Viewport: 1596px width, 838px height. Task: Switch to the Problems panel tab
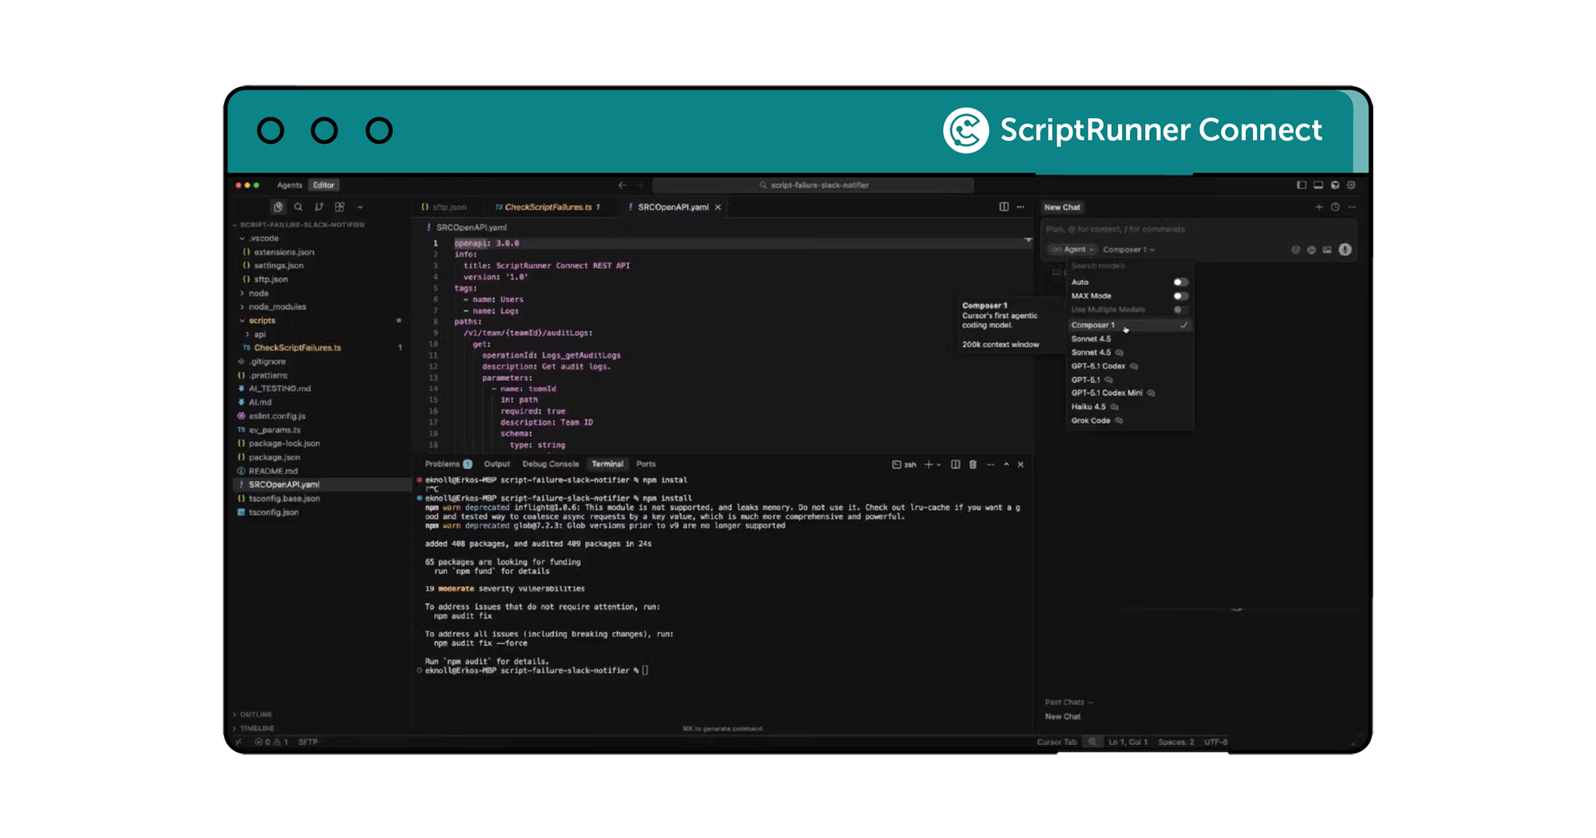(x=448, y=464)
